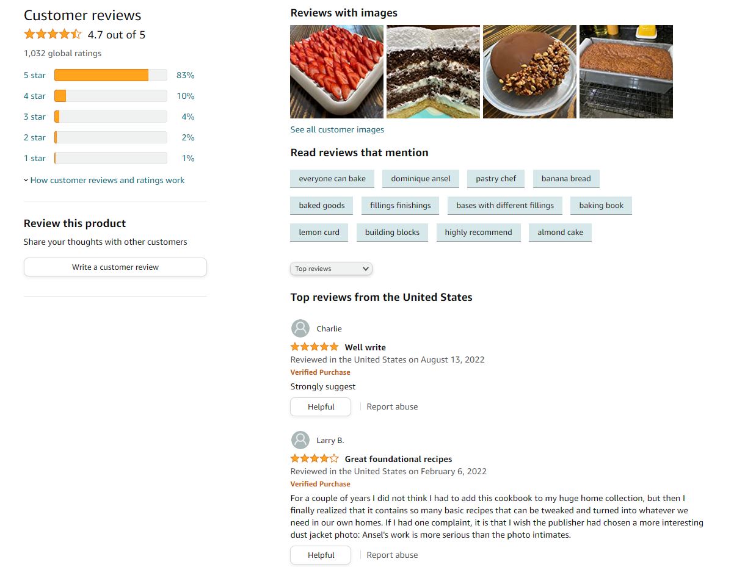Click the 'Write a customer review' button
The width and height of the screenshot is (756, 567).
[x=115, y=267]
